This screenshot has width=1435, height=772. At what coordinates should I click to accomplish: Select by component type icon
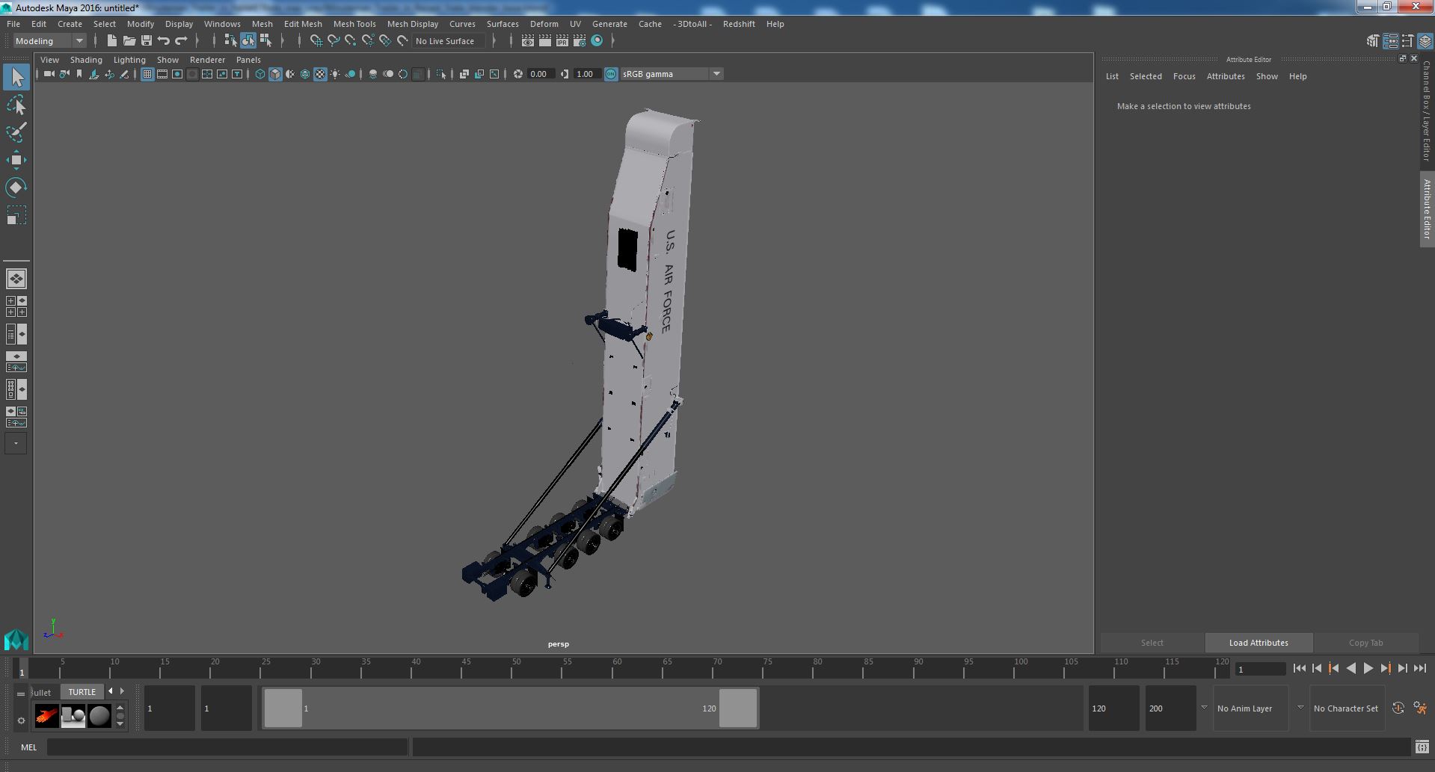265,41
